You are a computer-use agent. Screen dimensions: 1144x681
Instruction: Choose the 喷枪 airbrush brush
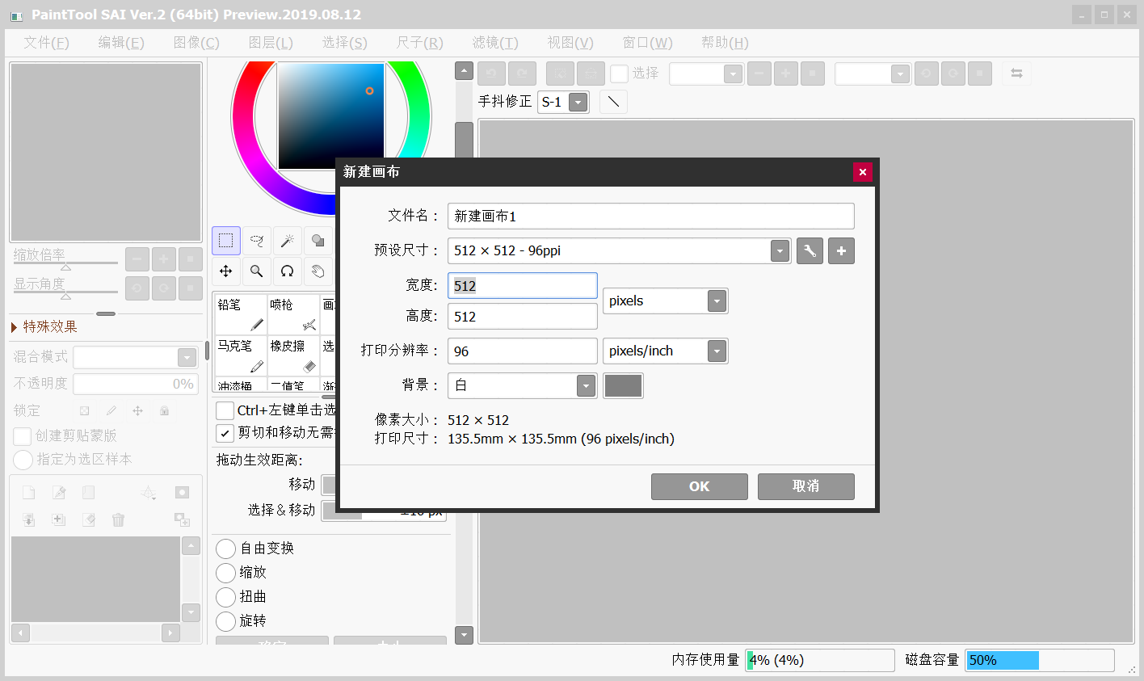[293, 314]
